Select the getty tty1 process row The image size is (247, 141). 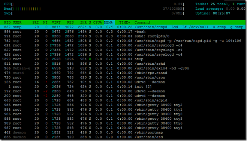[x=123, y=110]
